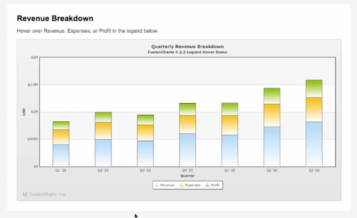357x218 pixels.
Task: Click the FusionCharts 4.2.3 Legend Hover Demo subtitle
Action: (x=188, y=52)
